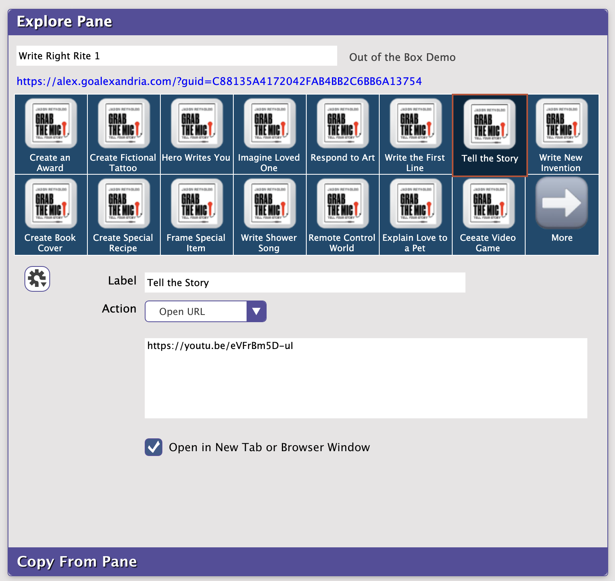Open the Action dropdown showing Open URL
Screen dimensions: 615x581
[206, 311]
